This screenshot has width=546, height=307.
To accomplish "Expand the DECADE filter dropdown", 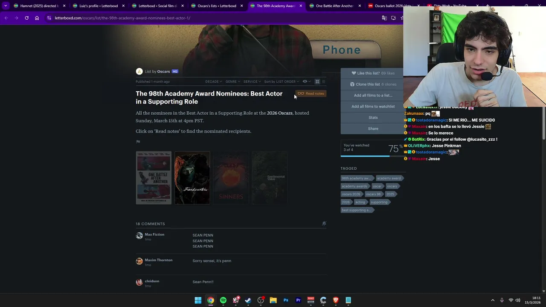I will 214,81.
